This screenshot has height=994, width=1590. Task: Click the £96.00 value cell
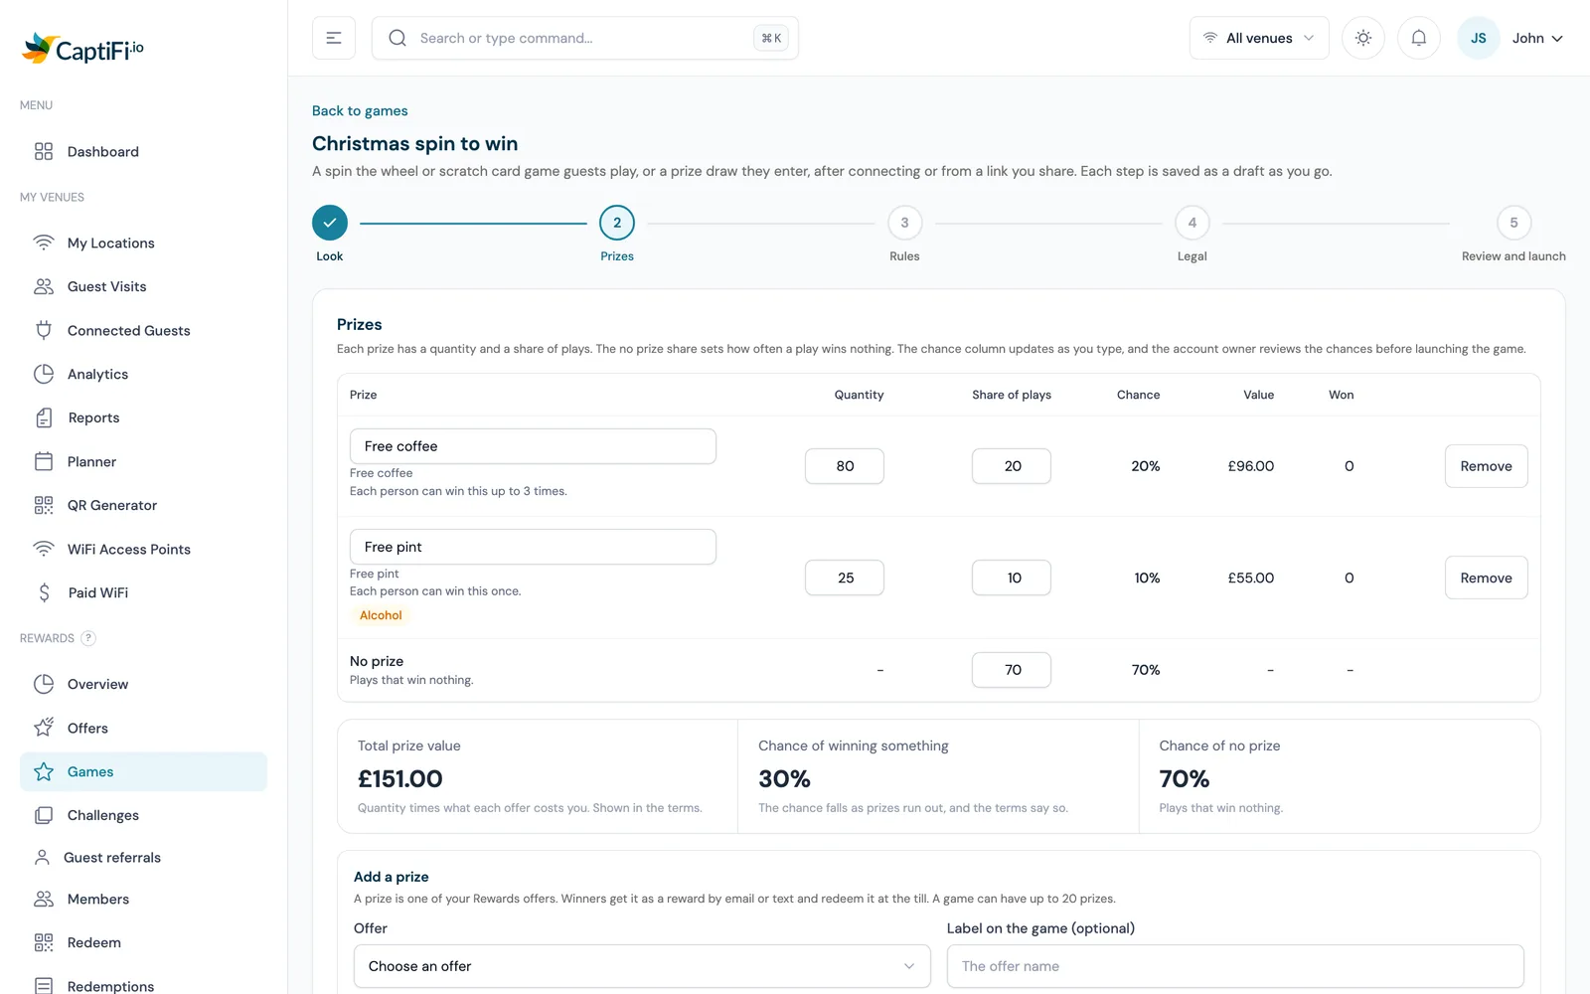1250,466
